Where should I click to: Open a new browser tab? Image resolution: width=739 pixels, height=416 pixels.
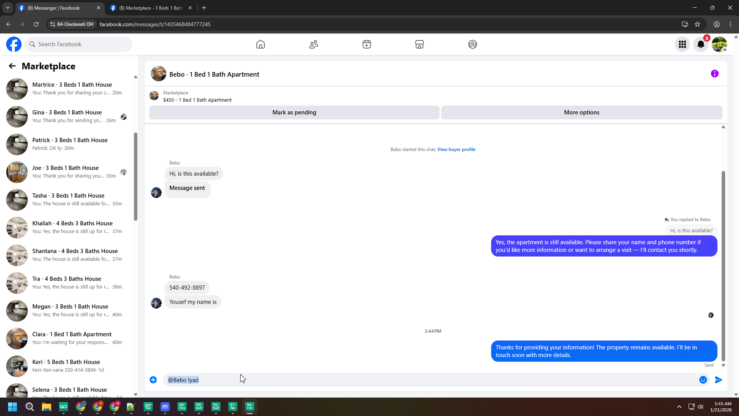point(204,8)
